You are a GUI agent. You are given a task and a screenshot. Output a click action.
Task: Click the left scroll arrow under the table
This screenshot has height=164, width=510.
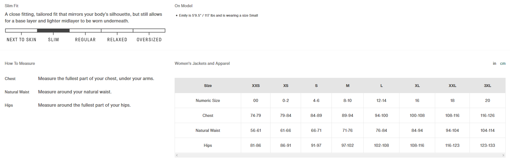177,155
